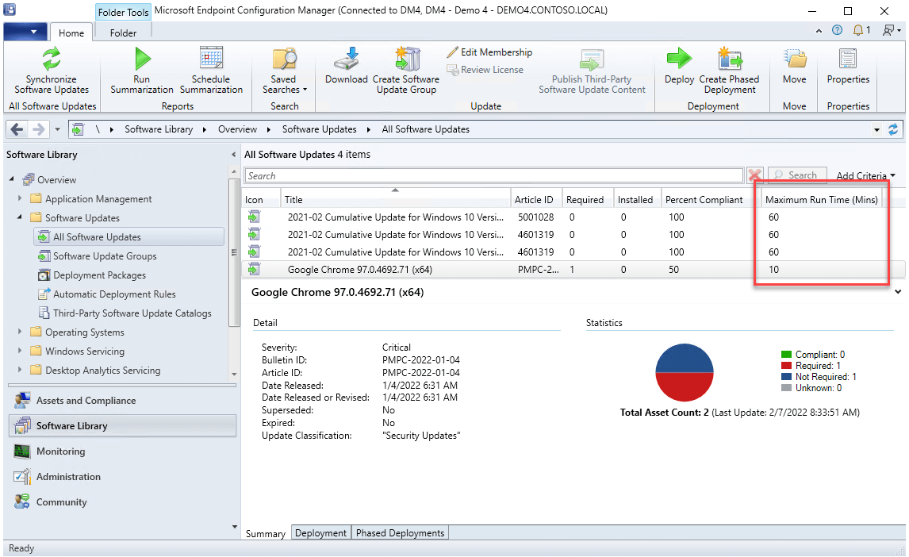Expand Desktop Analytics Servicing node
The image size is (909, 557).
coord(20,370)
